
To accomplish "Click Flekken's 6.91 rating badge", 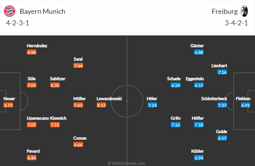I will point(245,105).
